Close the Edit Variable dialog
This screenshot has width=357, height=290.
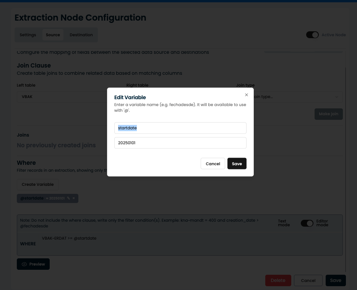247,95
